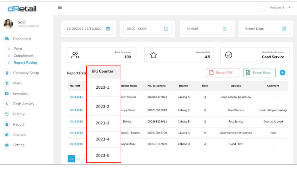The image size is (297, 173).
Task: Open the calendar date picker icon
Action: point(108,29)
